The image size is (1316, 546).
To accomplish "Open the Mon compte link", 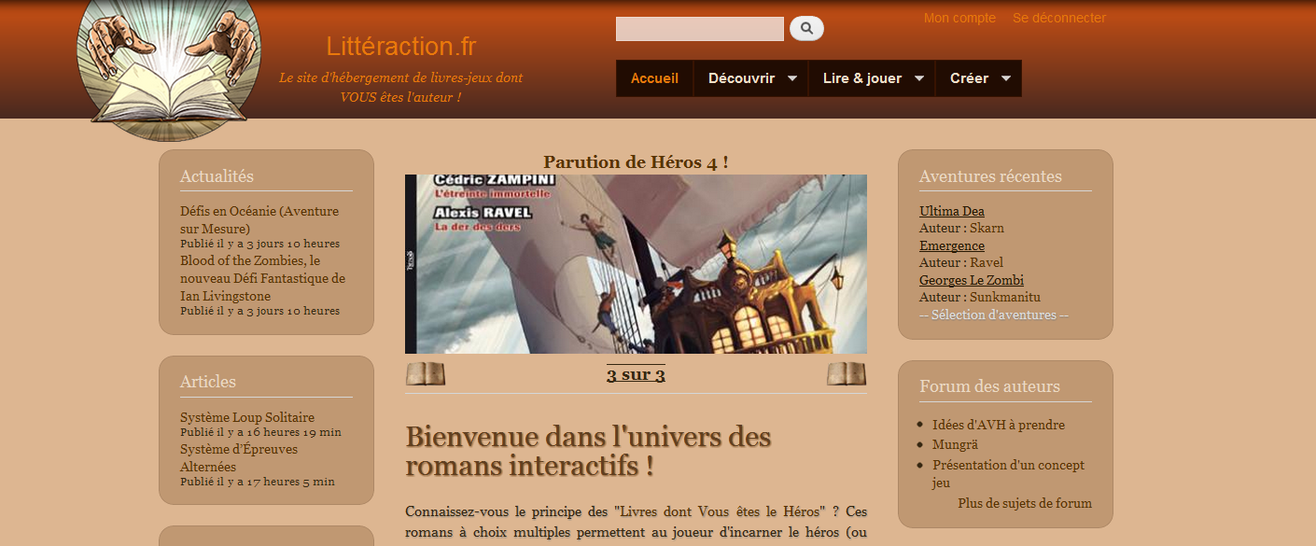I will tap(959, 18).
